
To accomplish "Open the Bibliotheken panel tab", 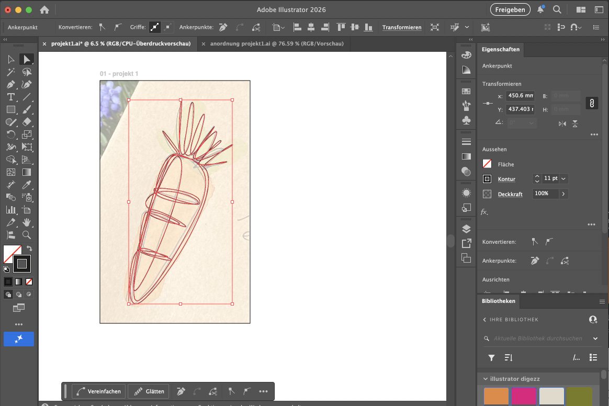I will (x=498, y=301).
